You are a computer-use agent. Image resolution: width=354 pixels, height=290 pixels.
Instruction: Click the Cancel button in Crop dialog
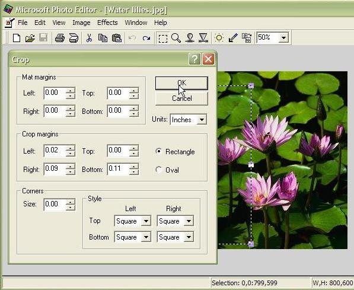pyautogui.click(x=181, y=98)
